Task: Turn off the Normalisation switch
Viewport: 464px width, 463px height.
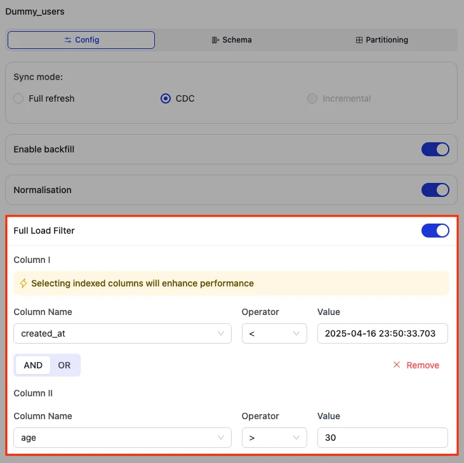Action: [435, 190]
